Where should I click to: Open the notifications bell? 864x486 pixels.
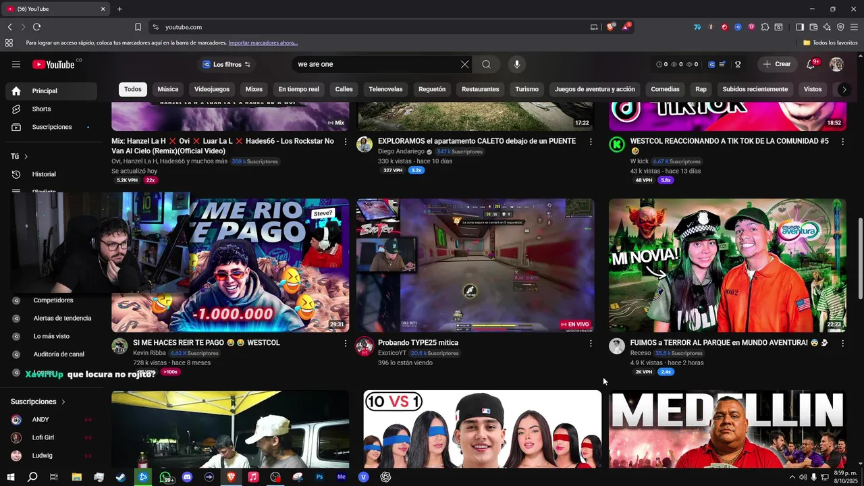pyautogui.click(x=811, y=64)
